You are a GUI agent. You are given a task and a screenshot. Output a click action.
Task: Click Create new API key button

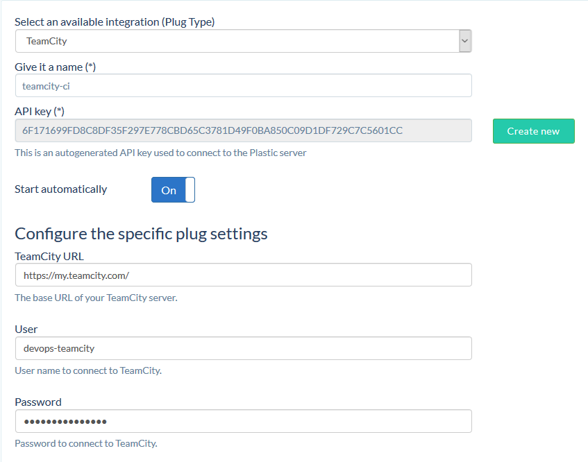tap(534, 131)
